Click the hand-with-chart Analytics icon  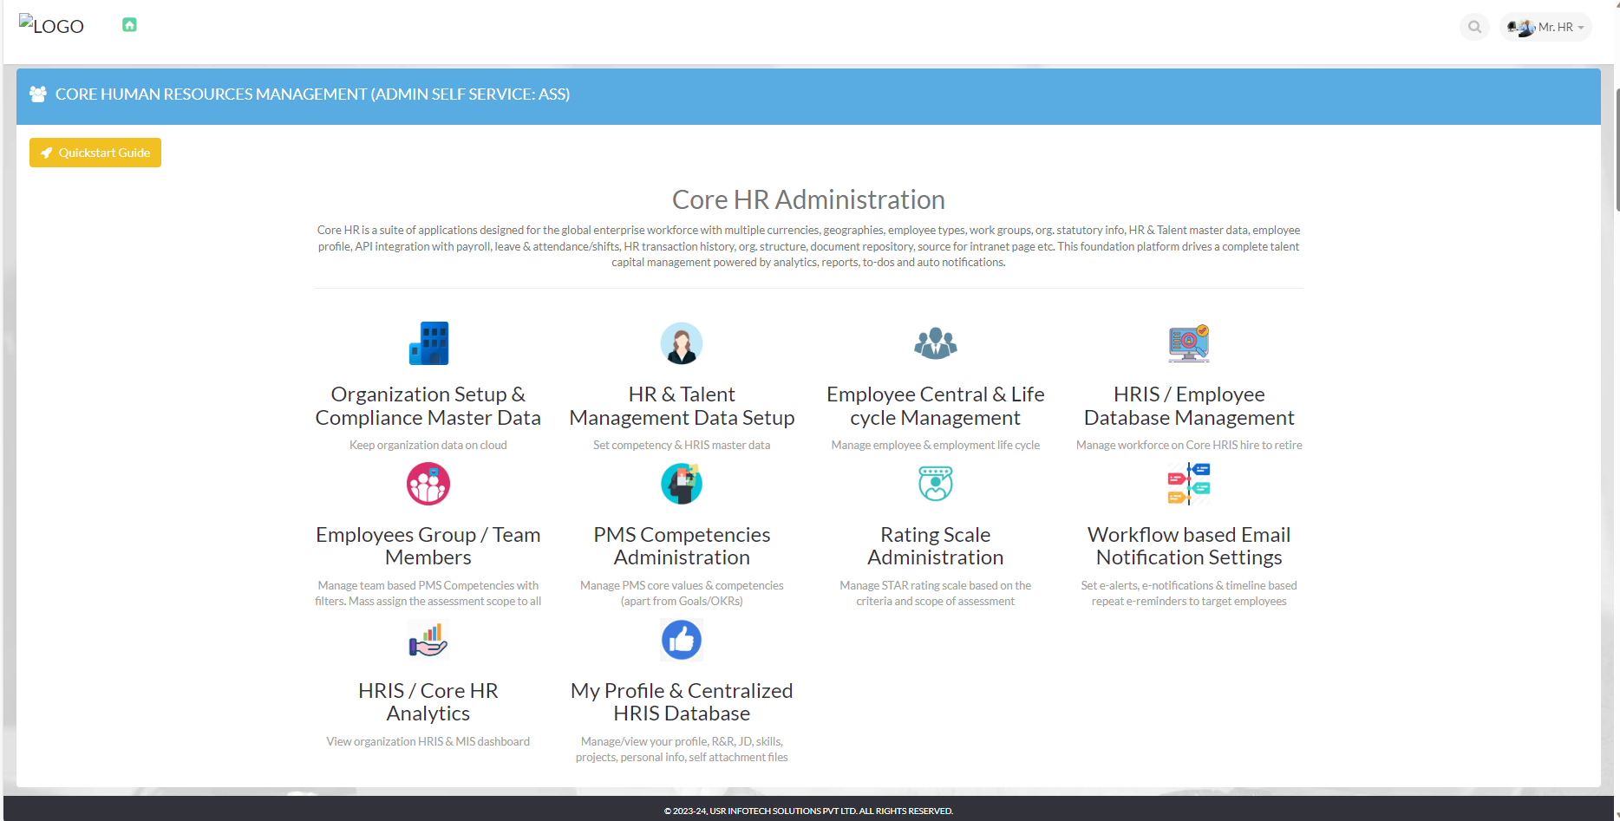point(428,640)
